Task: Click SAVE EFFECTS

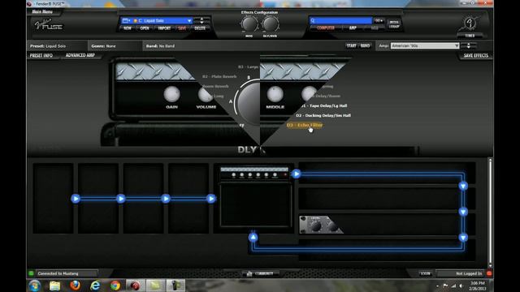Action: 475,56
